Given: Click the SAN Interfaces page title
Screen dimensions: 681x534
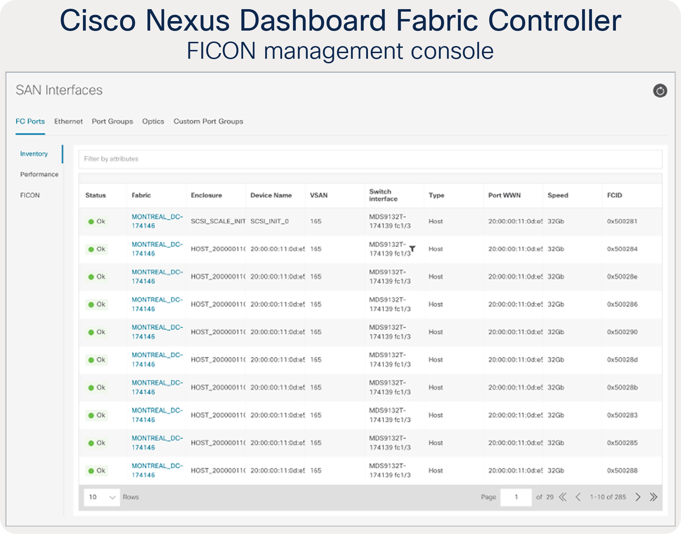Looking at the screenshot, I should 59,90.
